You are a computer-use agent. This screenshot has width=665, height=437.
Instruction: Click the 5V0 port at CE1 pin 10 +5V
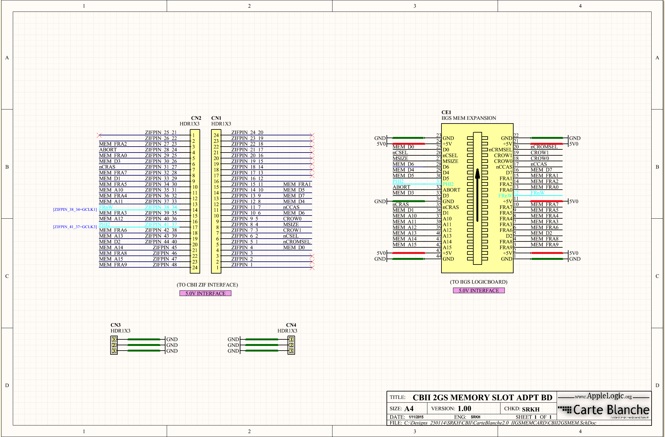[573, 202]
